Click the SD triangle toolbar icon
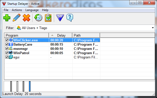This screenshot has width=157, height=98. click(60, 18)
